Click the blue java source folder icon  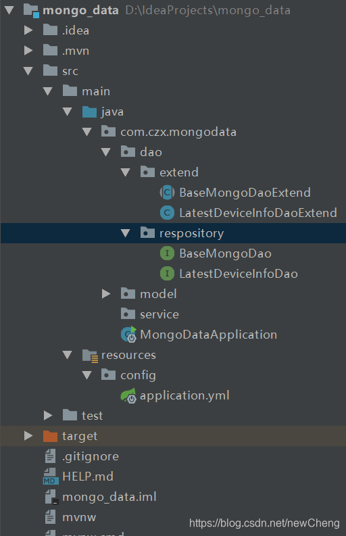tap(90, 112)
